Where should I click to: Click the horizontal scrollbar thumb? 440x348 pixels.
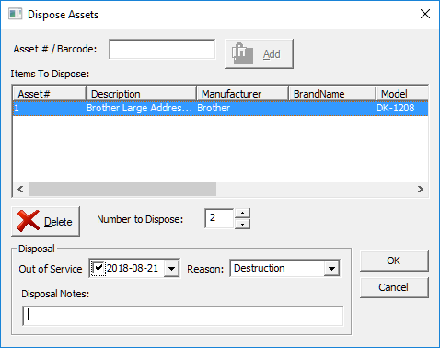pos(122,189)
